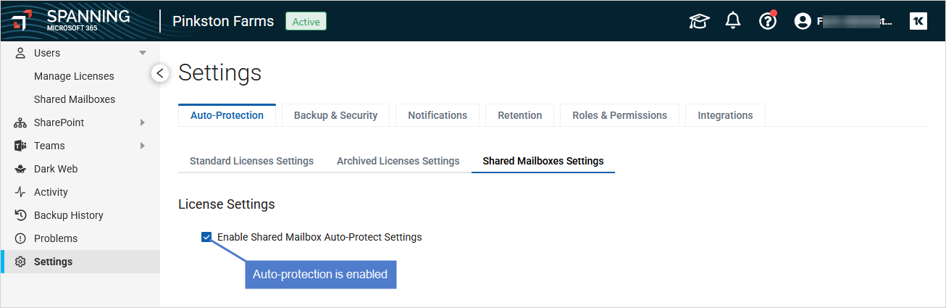Go to Shared Mailboxes in sidebar
Screen dimensions: 946x308
pyautogui.click(x=75, y=99)
